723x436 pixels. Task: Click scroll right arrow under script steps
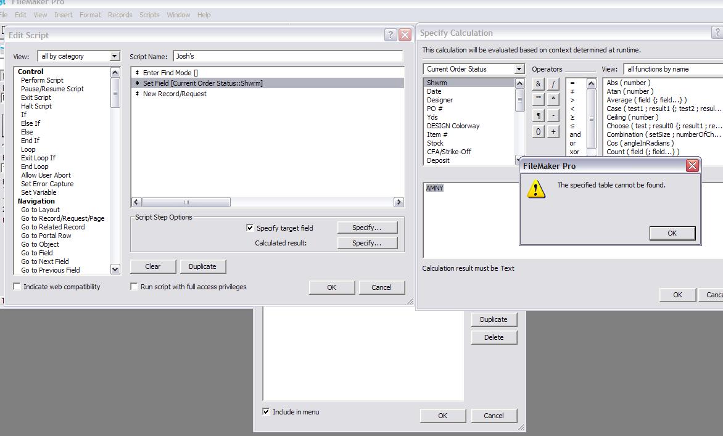[399, 202]
